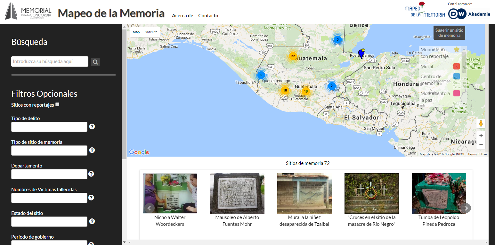Open the Mural a la niñez desaparecida thumbnail
This screenshot has height=245, width=495.
(304, 194)
